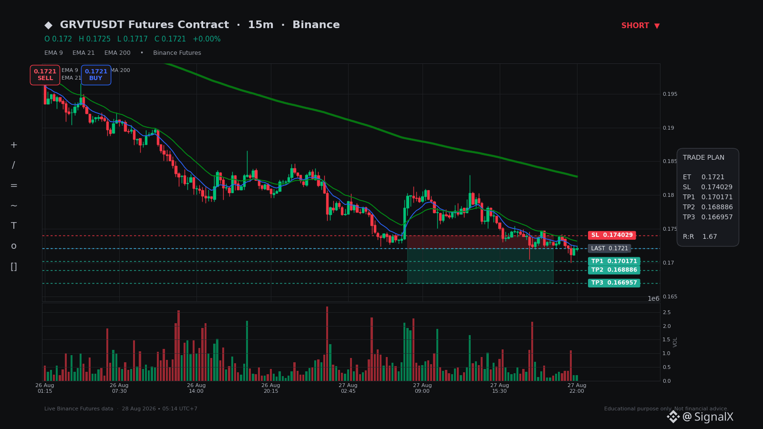Viewport: 763px width, 429px height.
Task: Click the VOL axis title
Action: [x=675, y=342]
